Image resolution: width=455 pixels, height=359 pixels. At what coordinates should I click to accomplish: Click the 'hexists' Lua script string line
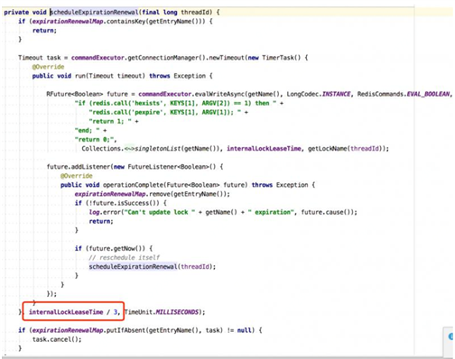tap(179, 103)
